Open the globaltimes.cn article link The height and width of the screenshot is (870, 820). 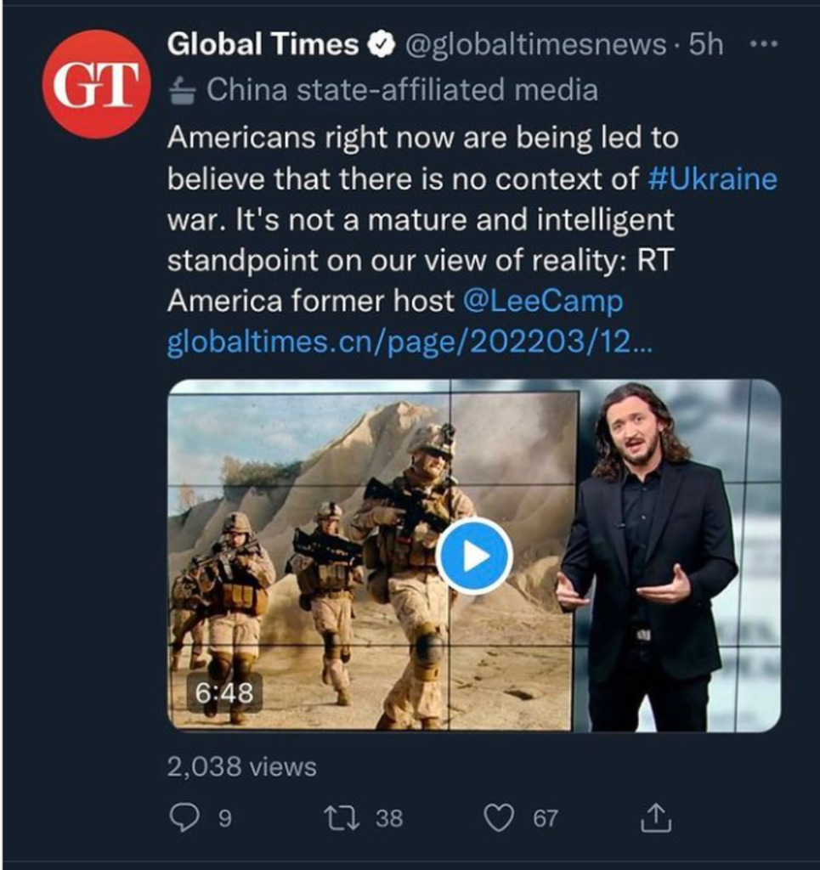click(410, 342)
